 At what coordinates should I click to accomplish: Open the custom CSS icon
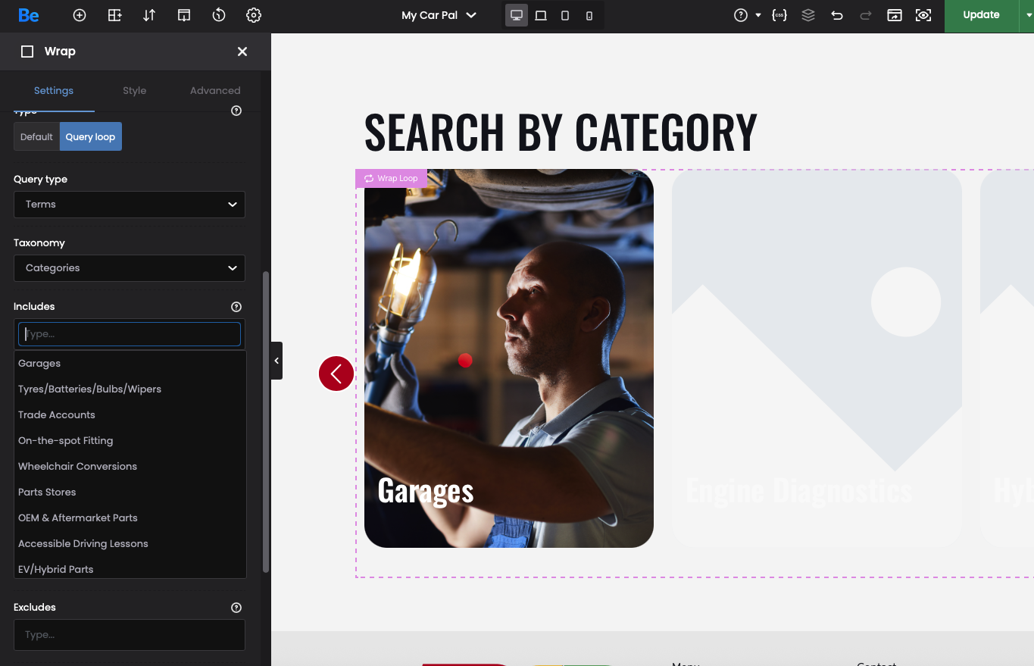(x=779, y=15)
